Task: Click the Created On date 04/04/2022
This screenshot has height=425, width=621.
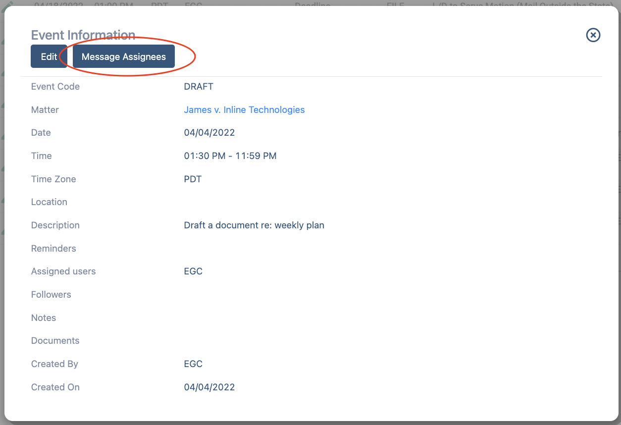Action: (x=209, y=387)
